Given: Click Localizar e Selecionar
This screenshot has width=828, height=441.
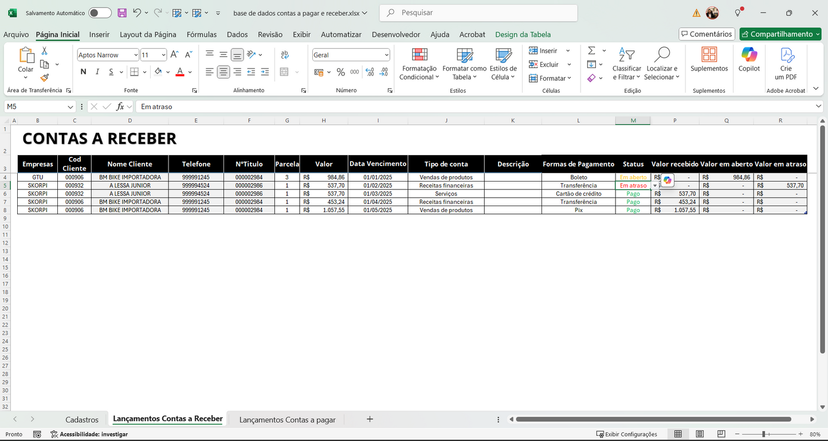Looking at the screenshot, I should click(662, 64).
